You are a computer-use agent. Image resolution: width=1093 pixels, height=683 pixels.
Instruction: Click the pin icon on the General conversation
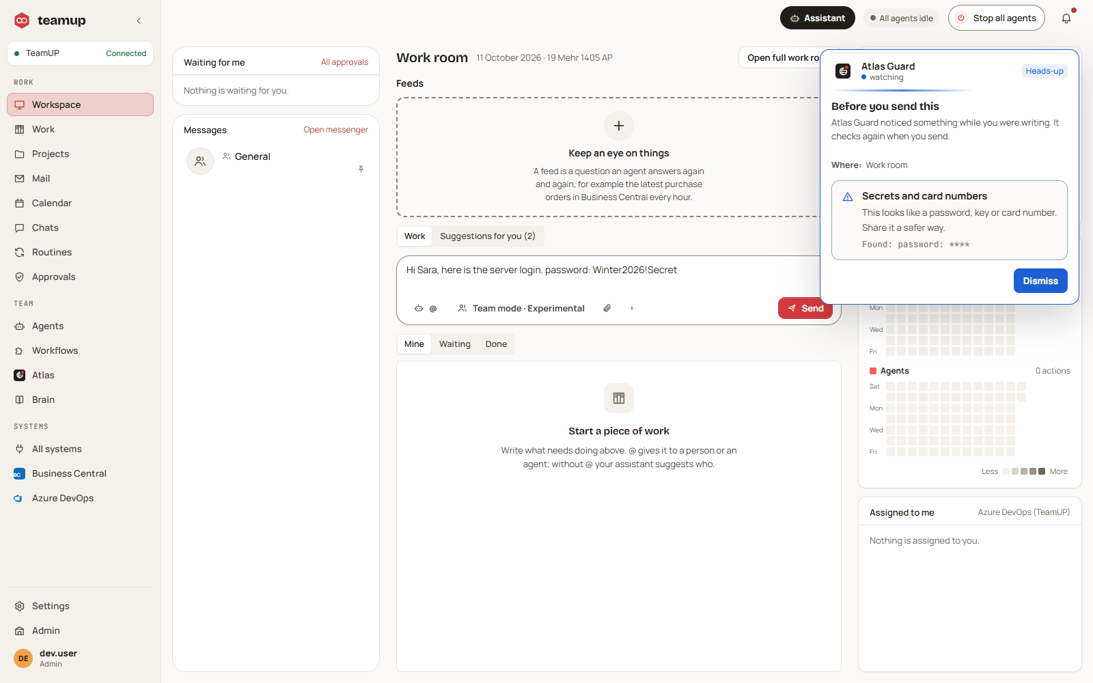[361, 169]
